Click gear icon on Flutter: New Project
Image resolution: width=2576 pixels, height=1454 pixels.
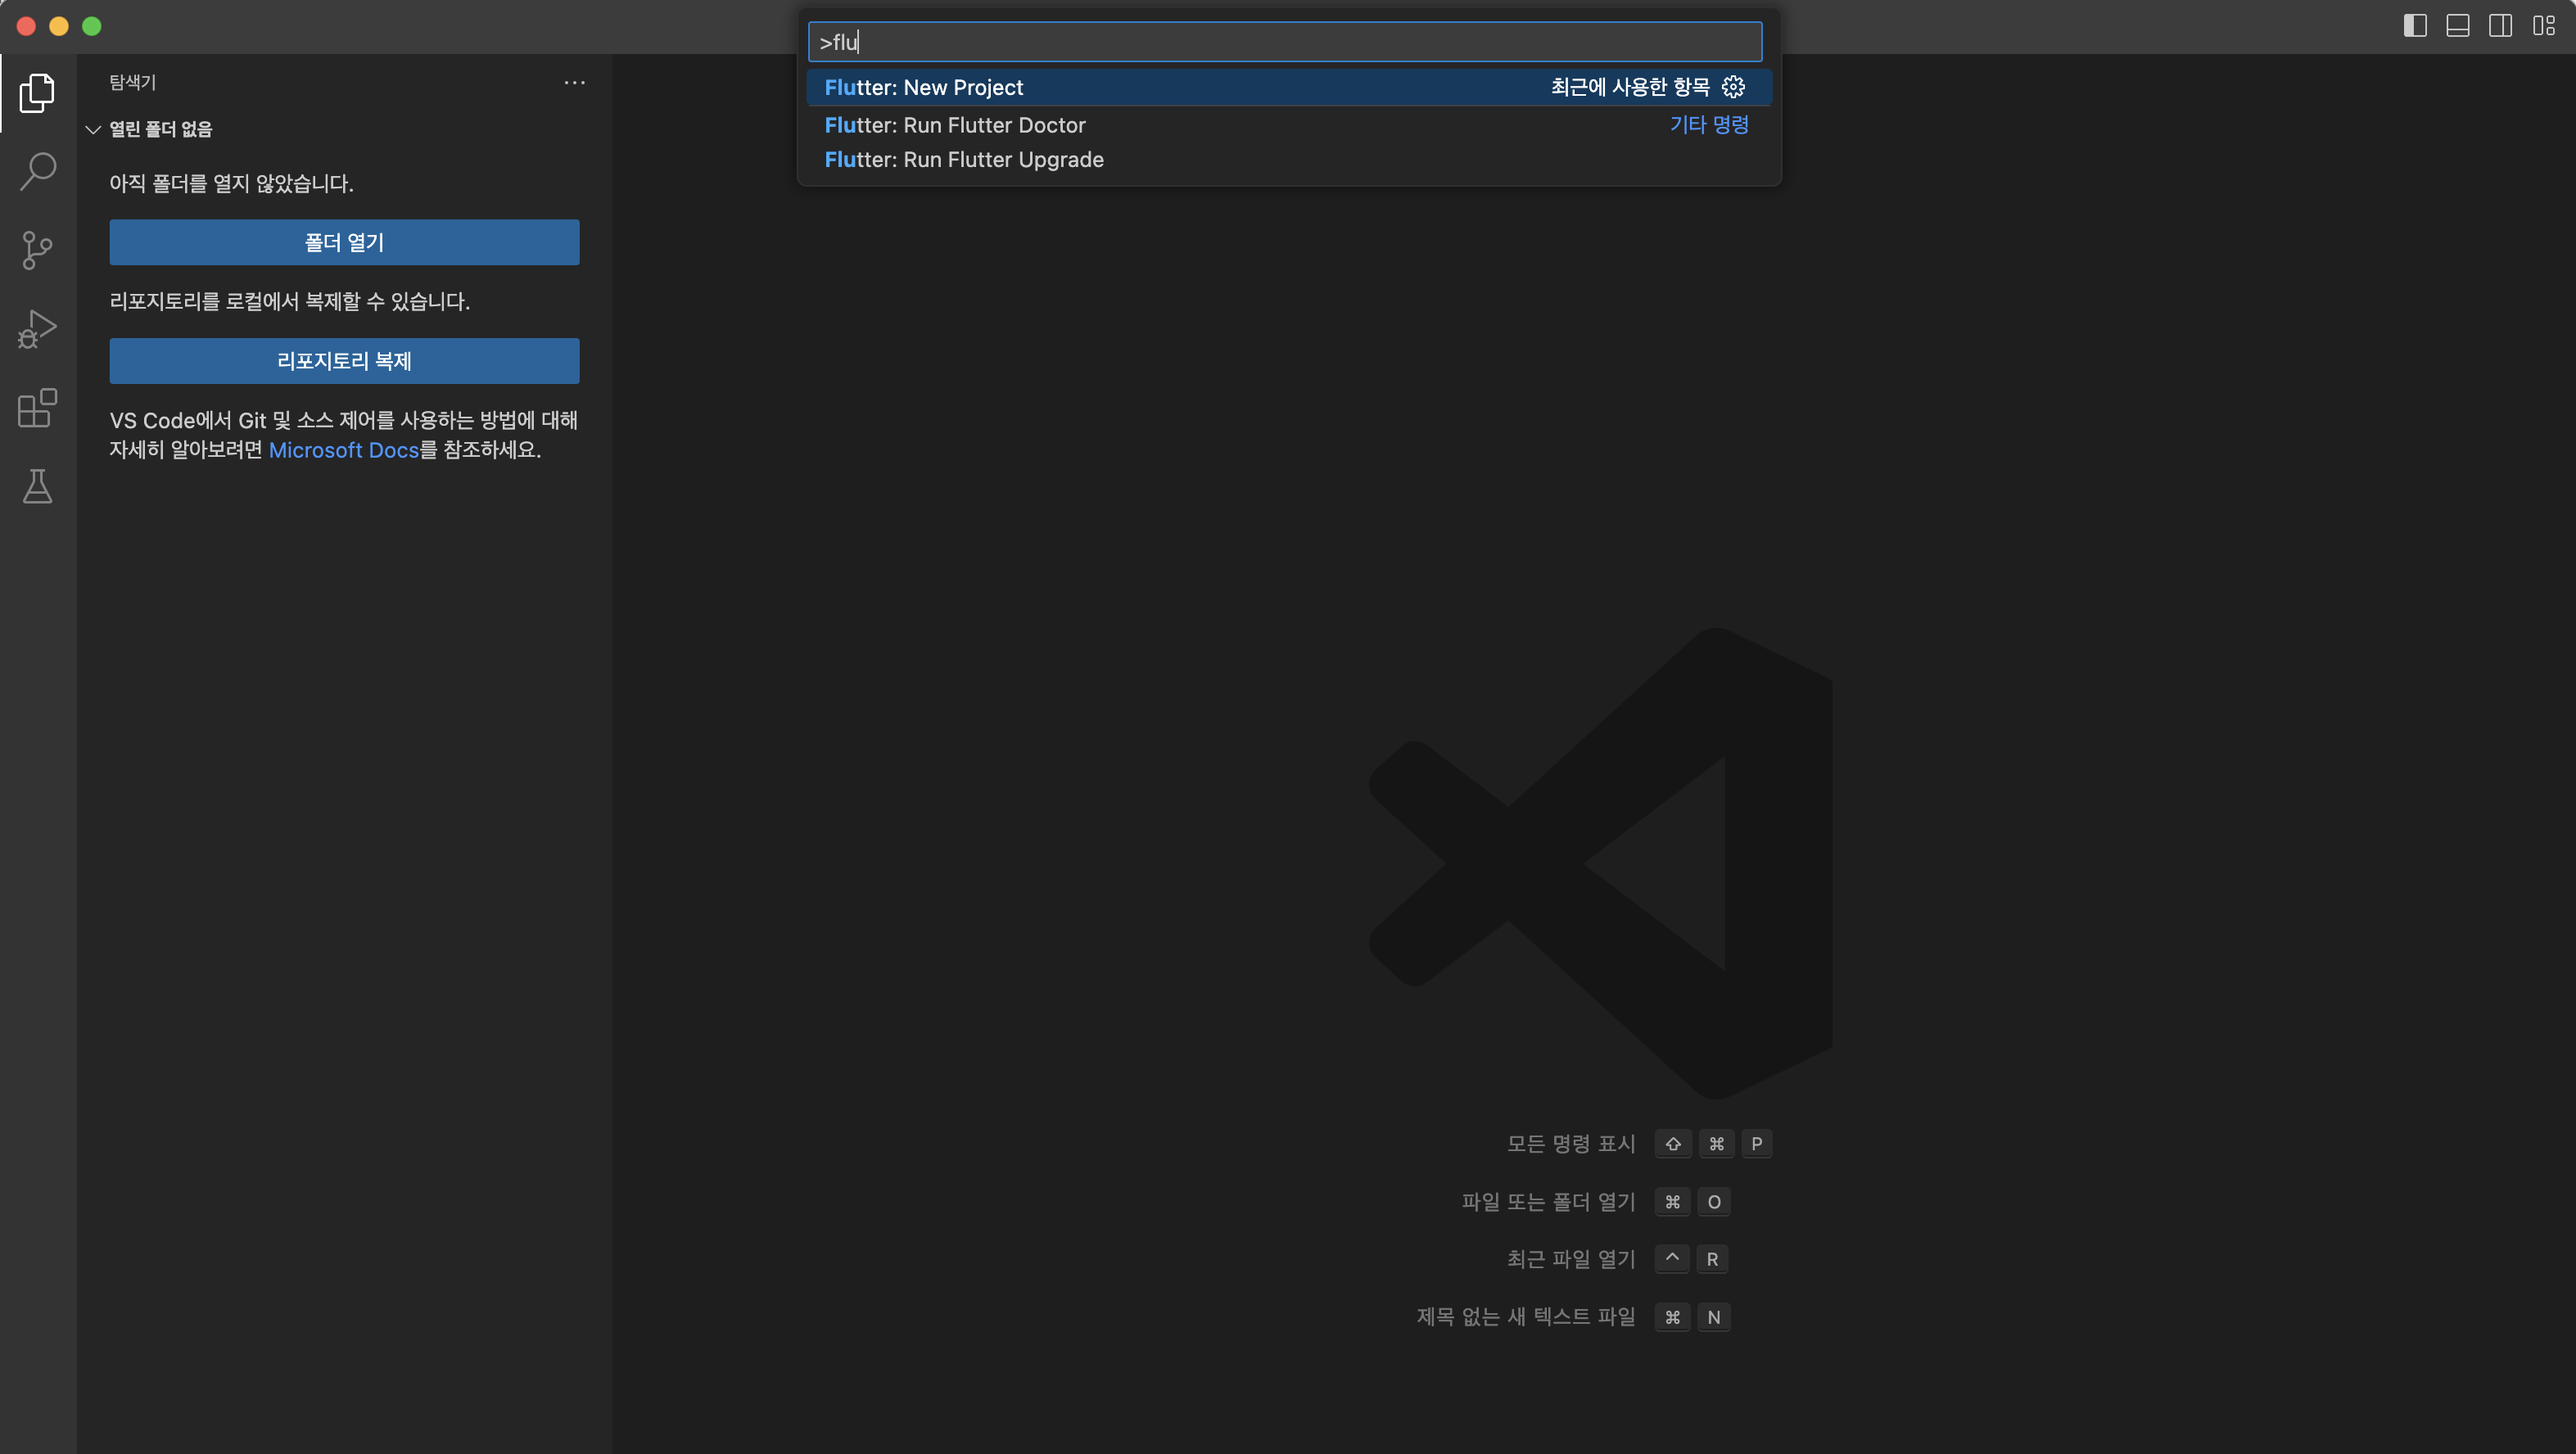pos(1733,87)
